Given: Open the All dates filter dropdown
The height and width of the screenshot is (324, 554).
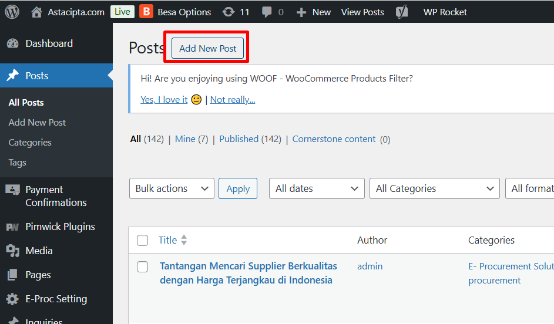Looking at the screenshot, I should point(317,188).
